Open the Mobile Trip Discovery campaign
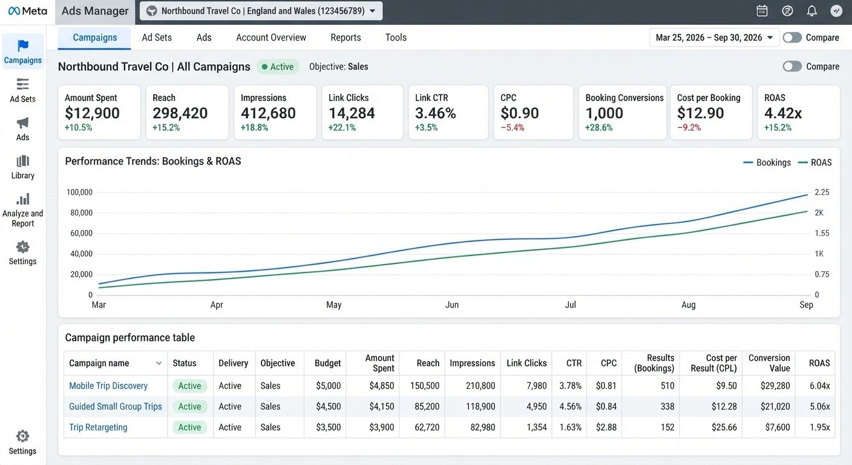852x465 pixels. coord(108,386)
